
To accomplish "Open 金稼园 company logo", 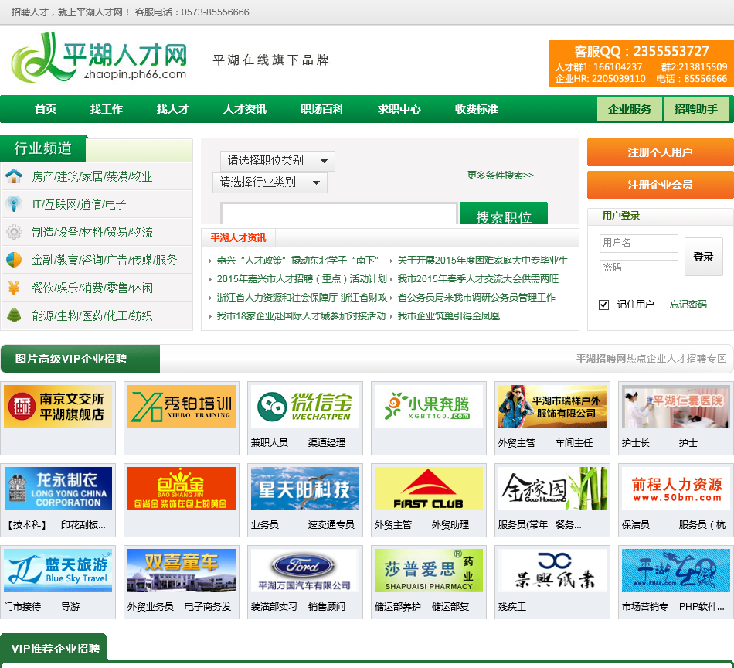I will click(552, 488).
